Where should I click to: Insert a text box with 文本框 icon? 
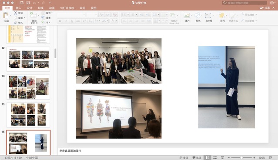[x=208, y=15]
